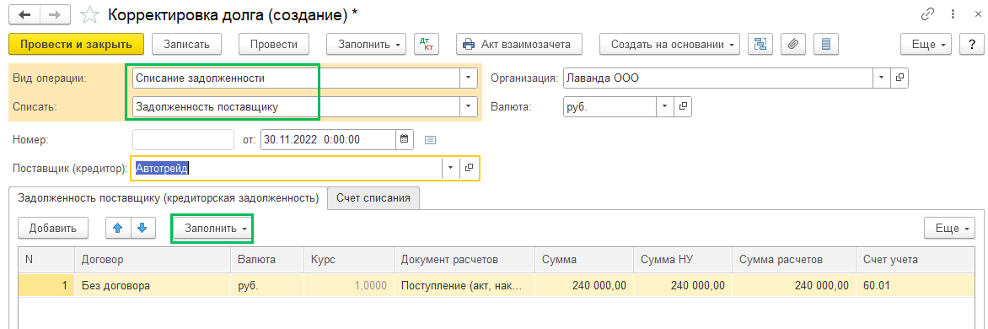Screen dimensions: 988x329
Task: Add document to favorites with star
Action: click(89, 15)
